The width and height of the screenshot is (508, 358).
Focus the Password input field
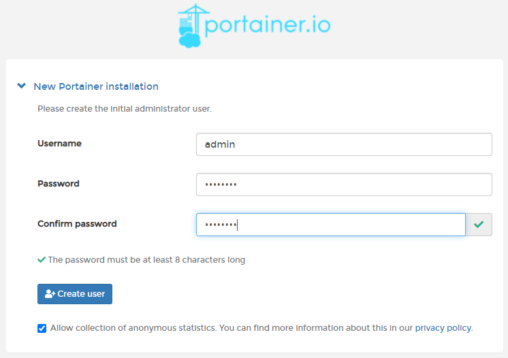point(344,184)
